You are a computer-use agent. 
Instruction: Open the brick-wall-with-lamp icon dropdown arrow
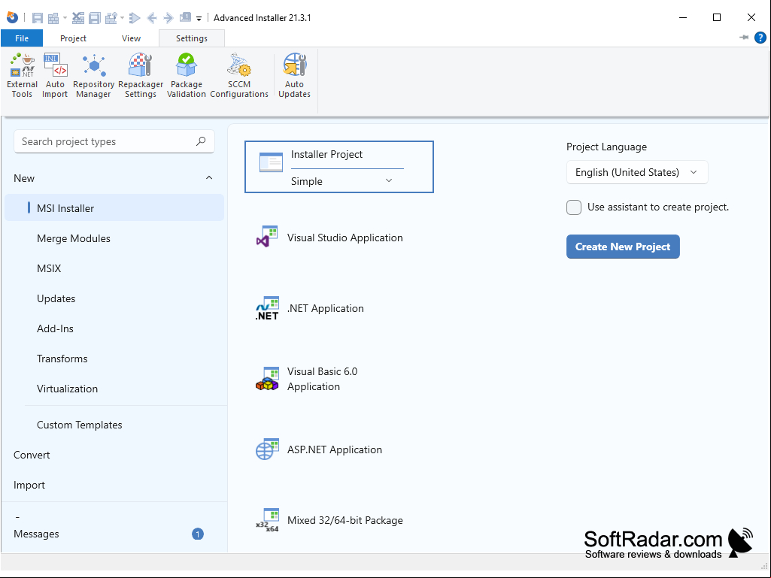(122, 18)
